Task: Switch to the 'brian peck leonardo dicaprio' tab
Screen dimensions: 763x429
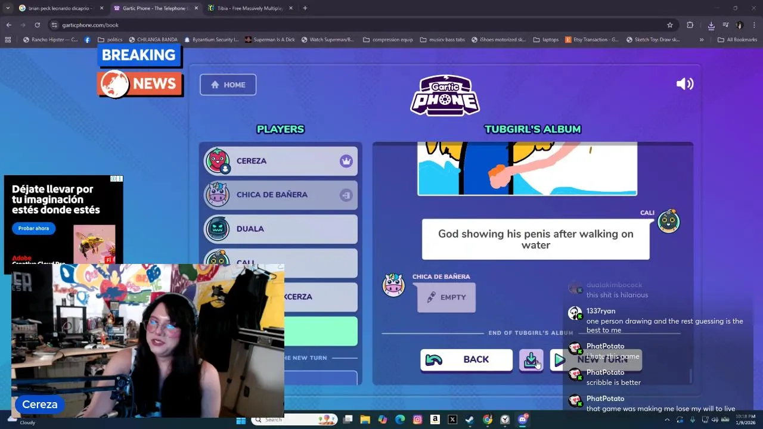Action: tap(61, 8)
